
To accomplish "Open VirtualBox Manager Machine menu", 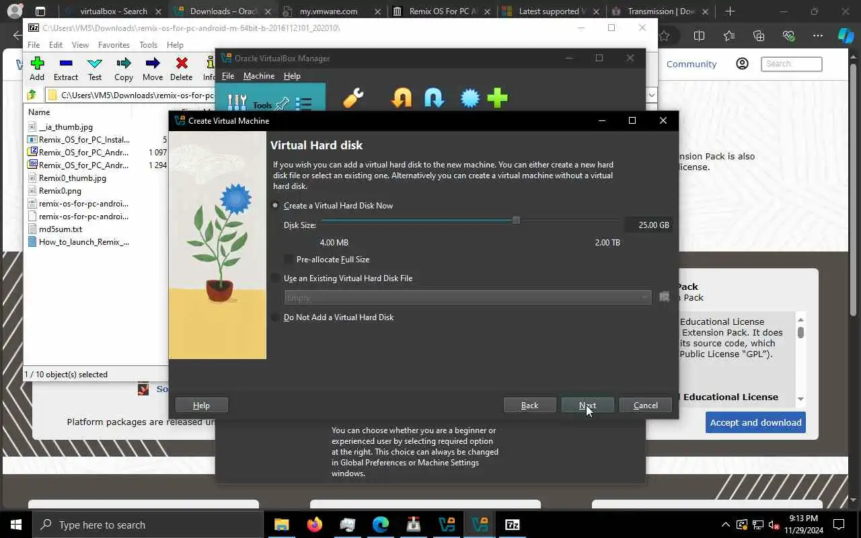I will (259, 76).
